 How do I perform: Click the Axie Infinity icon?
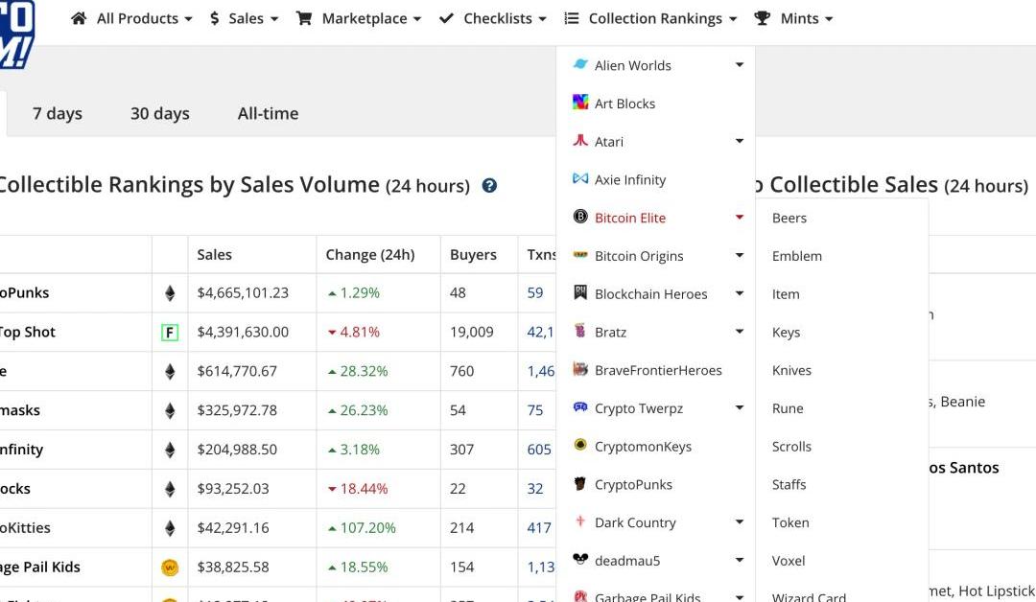tap(580, 179)
